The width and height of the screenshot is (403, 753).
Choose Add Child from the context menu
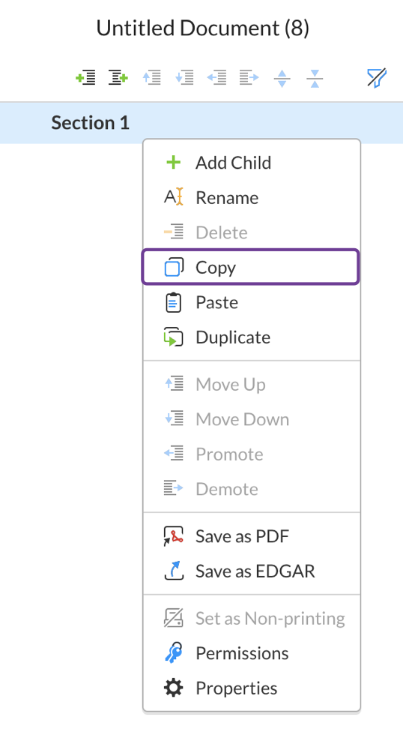click(252, 163)
